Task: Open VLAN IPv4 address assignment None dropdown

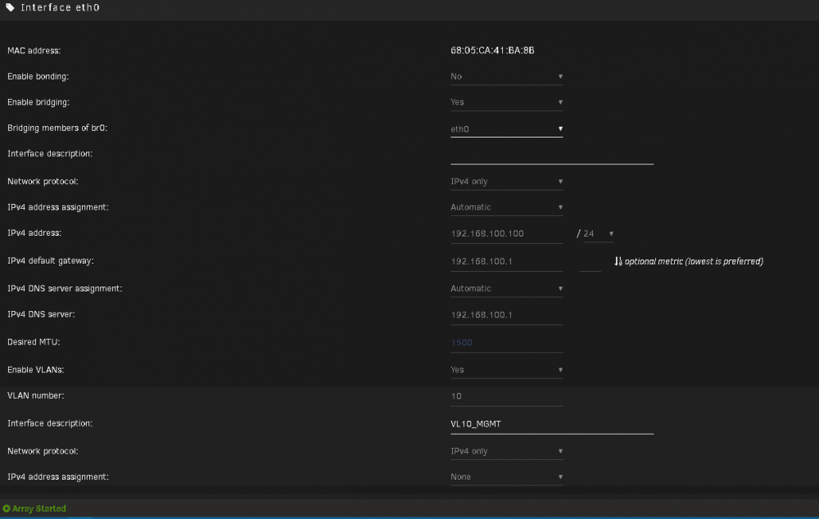Action: (x=506, y=476)
